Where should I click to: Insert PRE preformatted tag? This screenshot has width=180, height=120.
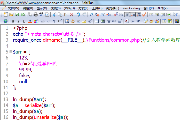coord(114,21)
